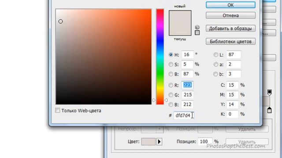Click the L field showing 87
282x158 pixels.
pyautogui.click(x=234, y=54)
